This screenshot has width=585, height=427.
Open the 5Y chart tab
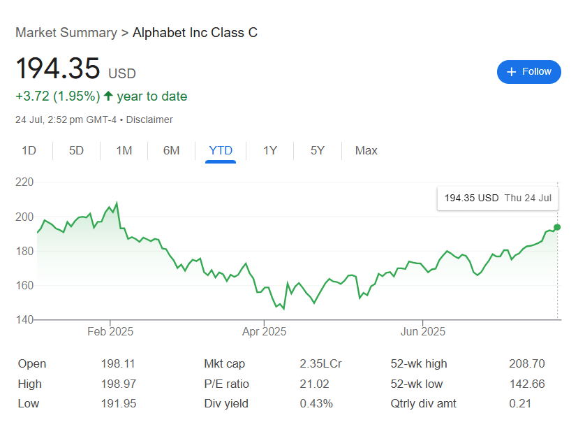(x=318, y=150)
